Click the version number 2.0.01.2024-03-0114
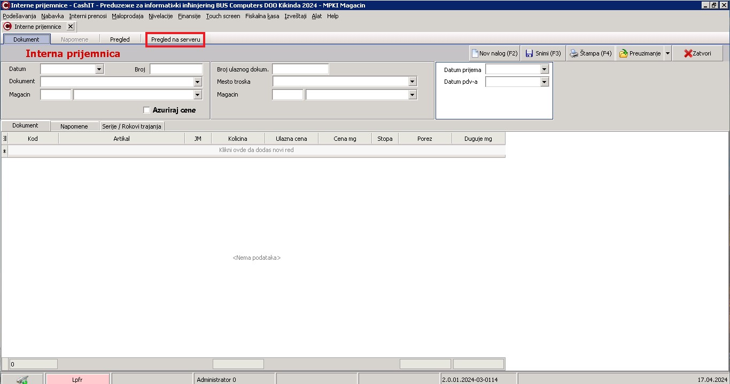The height and width of the screenshot is (384, 730). [470, 380]
